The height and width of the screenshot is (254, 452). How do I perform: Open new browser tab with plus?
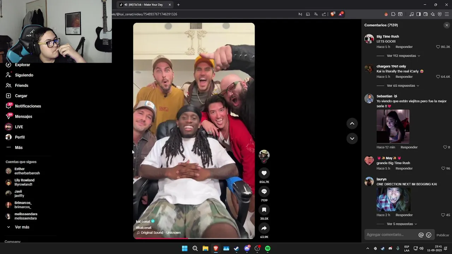coord(178,5)
